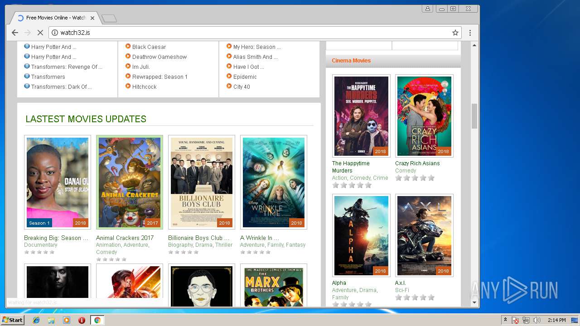Click the Animal Crackers 2017 title link
Image resolution: width=580 pixels, height=326 pixels.
click(x=125, y=238)
